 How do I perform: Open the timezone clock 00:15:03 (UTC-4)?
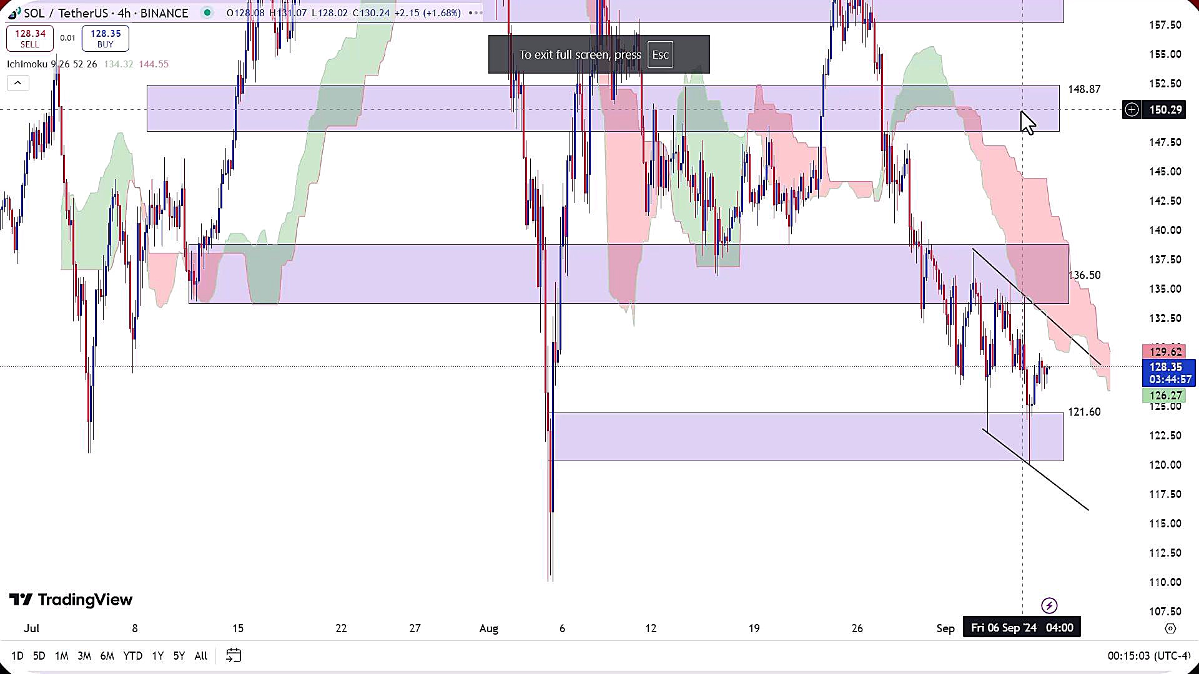(1149, 656)
